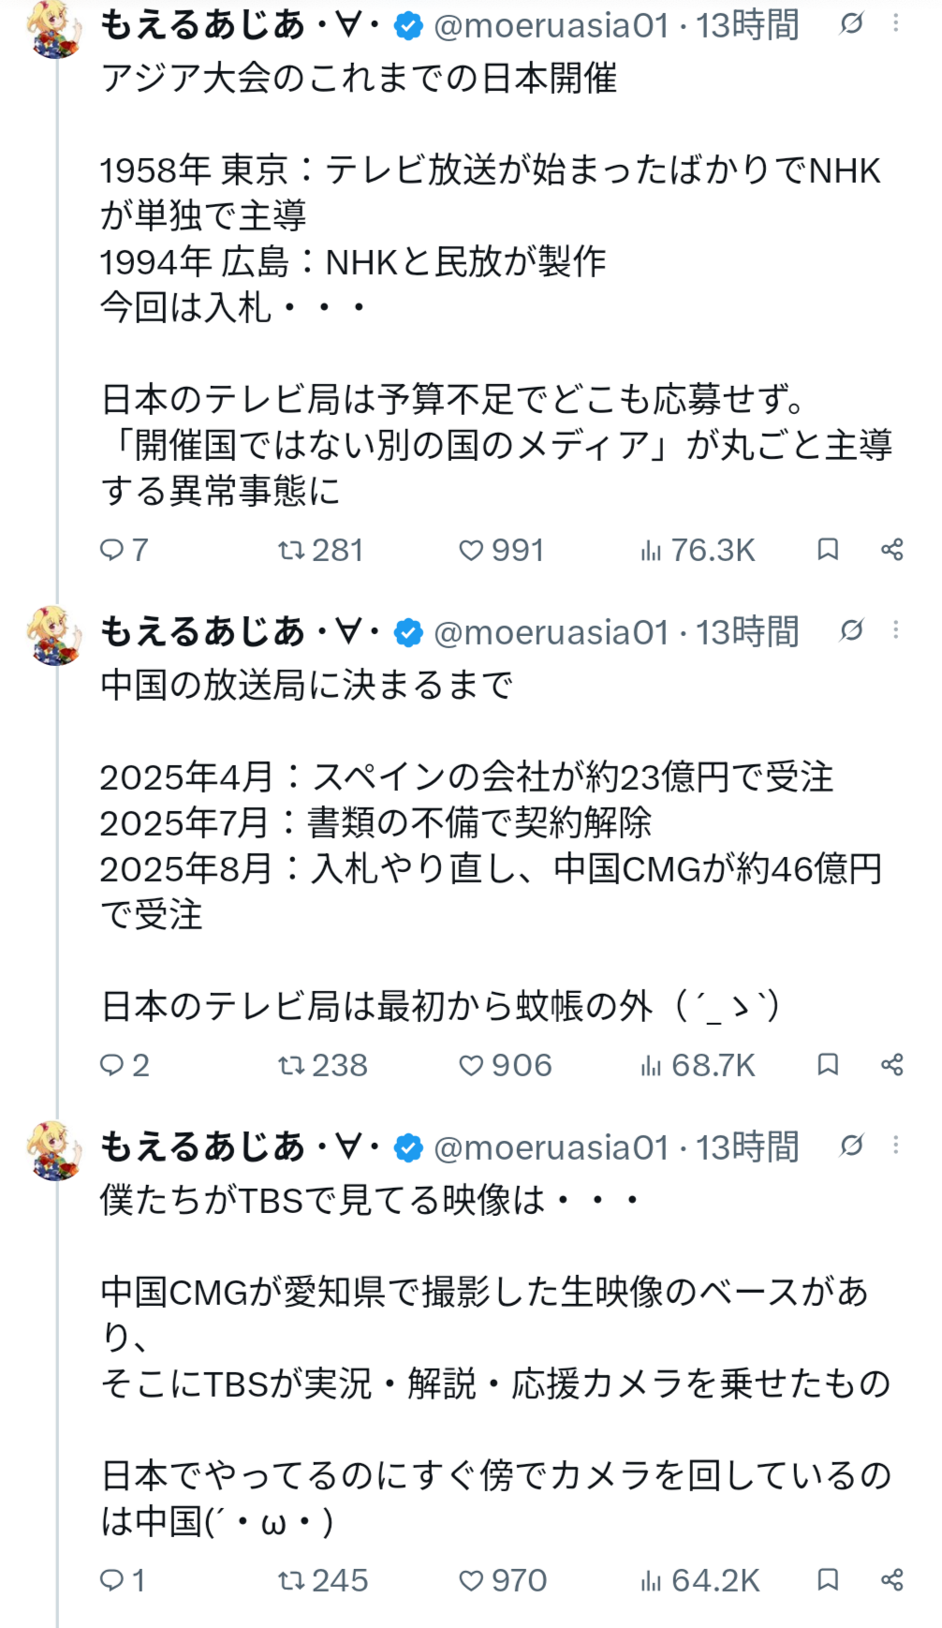Open more options on the TBS tweet
The image size is (942, 1628).
click(x=896, y=1145)
